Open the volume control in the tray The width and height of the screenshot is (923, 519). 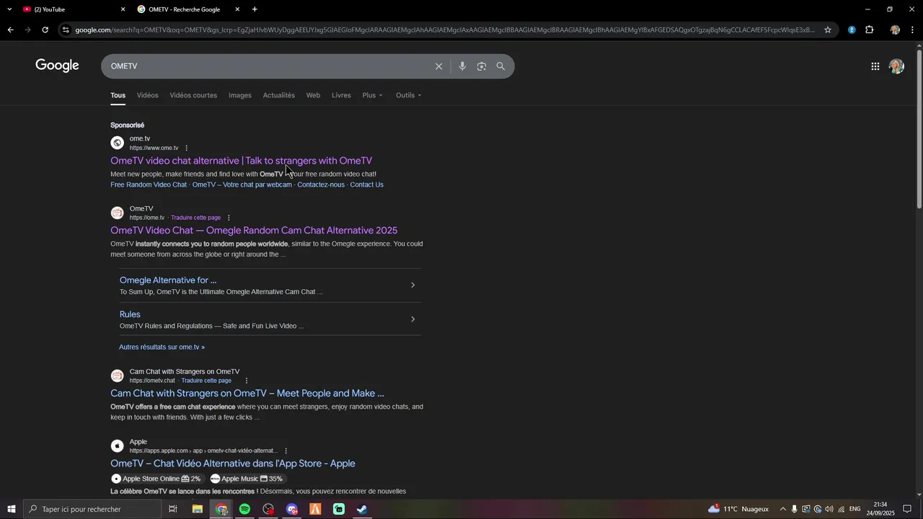point(829,509)
